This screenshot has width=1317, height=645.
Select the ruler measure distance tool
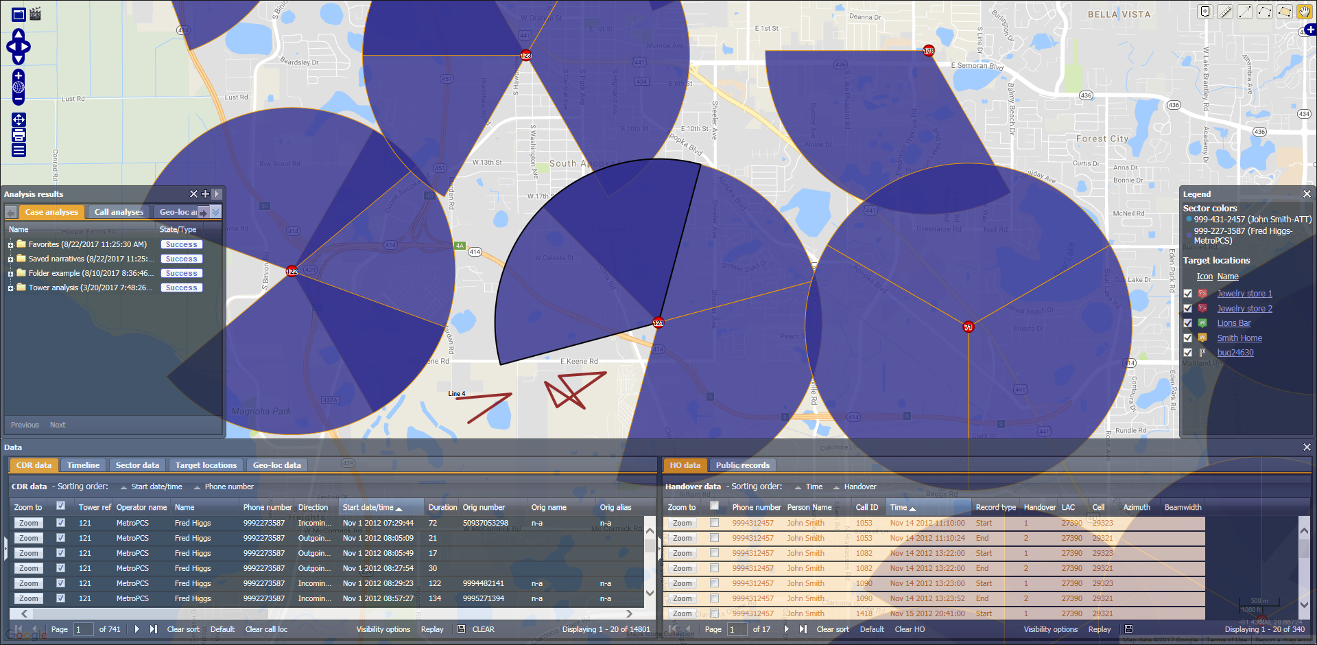tap(1225, 12)
